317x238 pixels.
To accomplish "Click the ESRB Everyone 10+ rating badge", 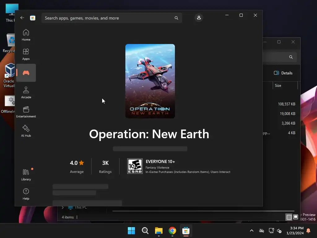I will [x=135, y=166].
